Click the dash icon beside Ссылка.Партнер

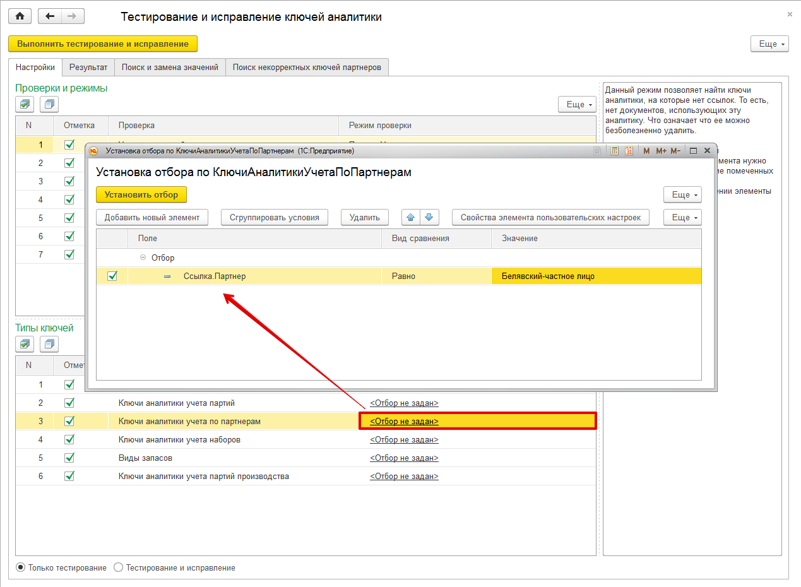click(x=167, y=276)
